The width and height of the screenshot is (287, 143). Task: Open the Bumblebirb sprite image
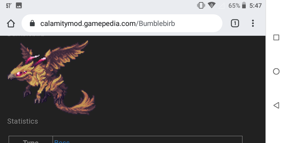coord(51,77)
